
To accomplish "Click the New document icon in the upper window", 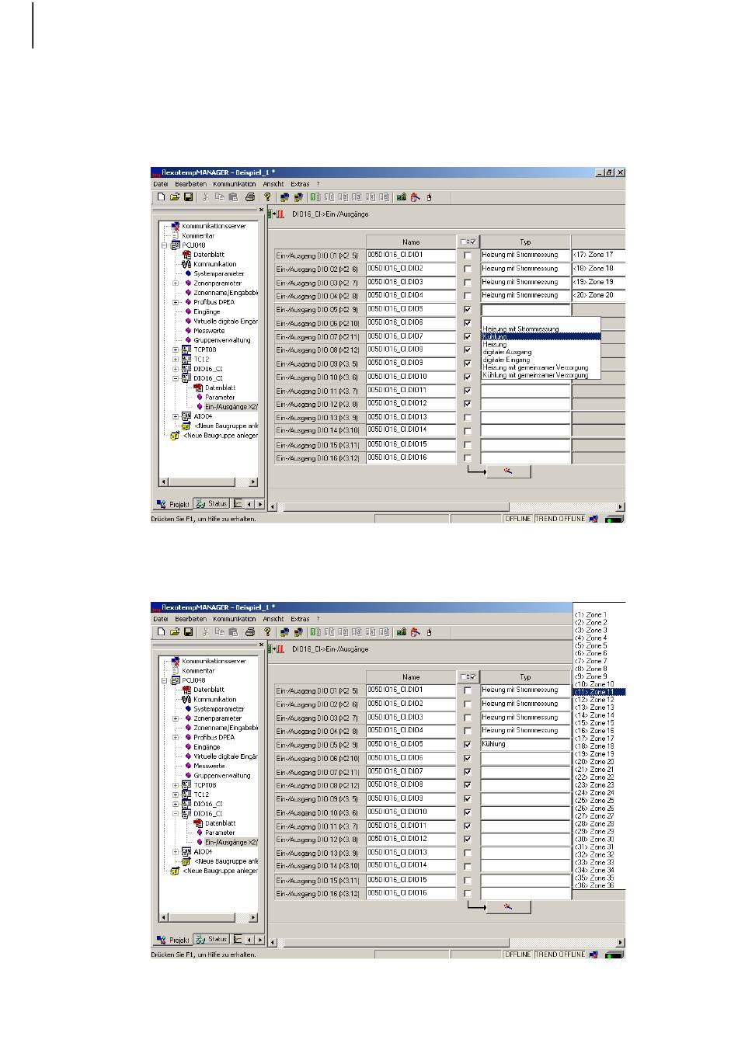I will click(161, 197).
